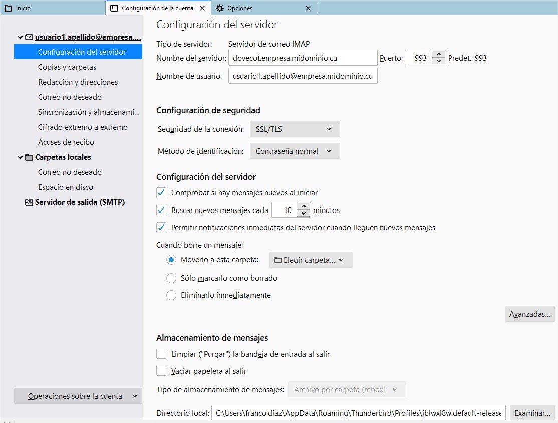This screenshot has height=423, width=558.
Task: Toggle Buscar nuevos mensajes cada checkbox
Action: (x=161, y=210)
